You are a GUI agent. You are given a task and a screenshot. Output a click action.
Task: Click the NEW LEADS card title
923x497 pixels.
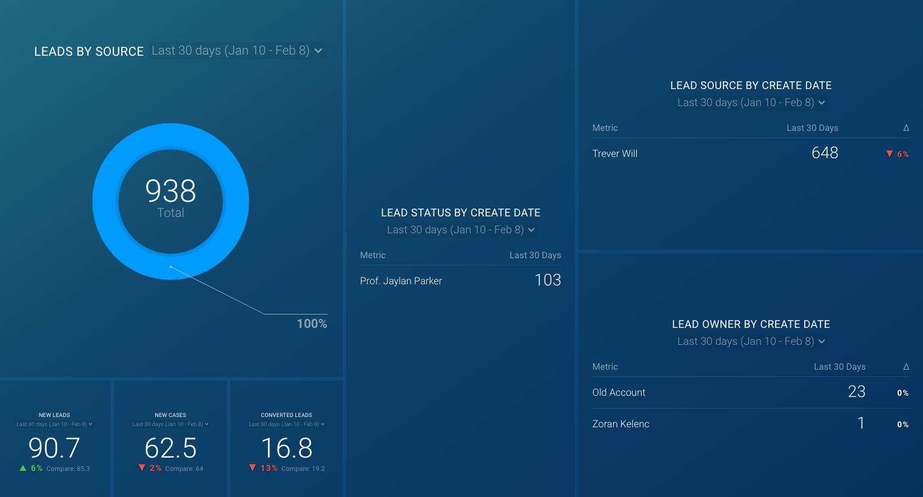tap(55, 415)
